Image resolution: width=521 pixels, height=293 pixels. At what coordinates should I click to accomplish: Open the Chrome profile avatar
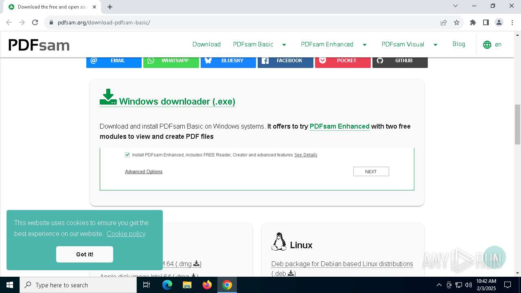(x=499, y=22)
